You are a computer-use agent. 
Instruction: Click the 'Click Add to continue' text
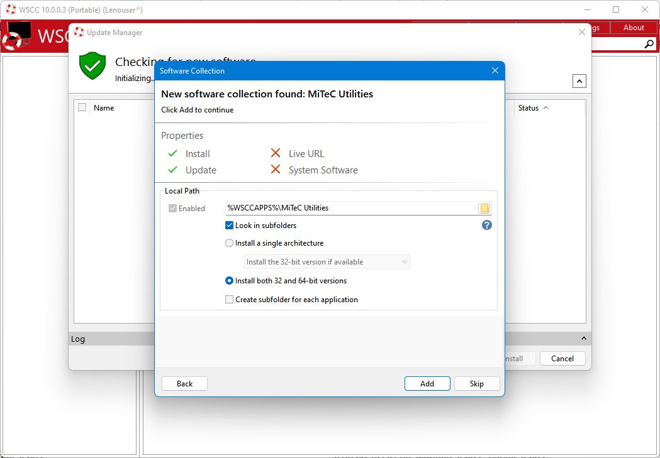[198, 110]
